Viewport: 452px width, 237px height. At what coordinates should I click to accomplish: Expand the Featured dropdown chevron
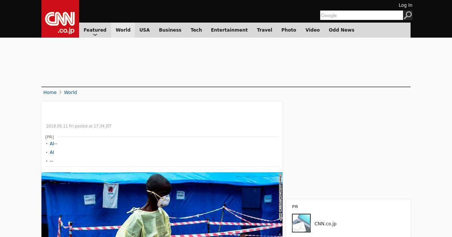[95, 35]
